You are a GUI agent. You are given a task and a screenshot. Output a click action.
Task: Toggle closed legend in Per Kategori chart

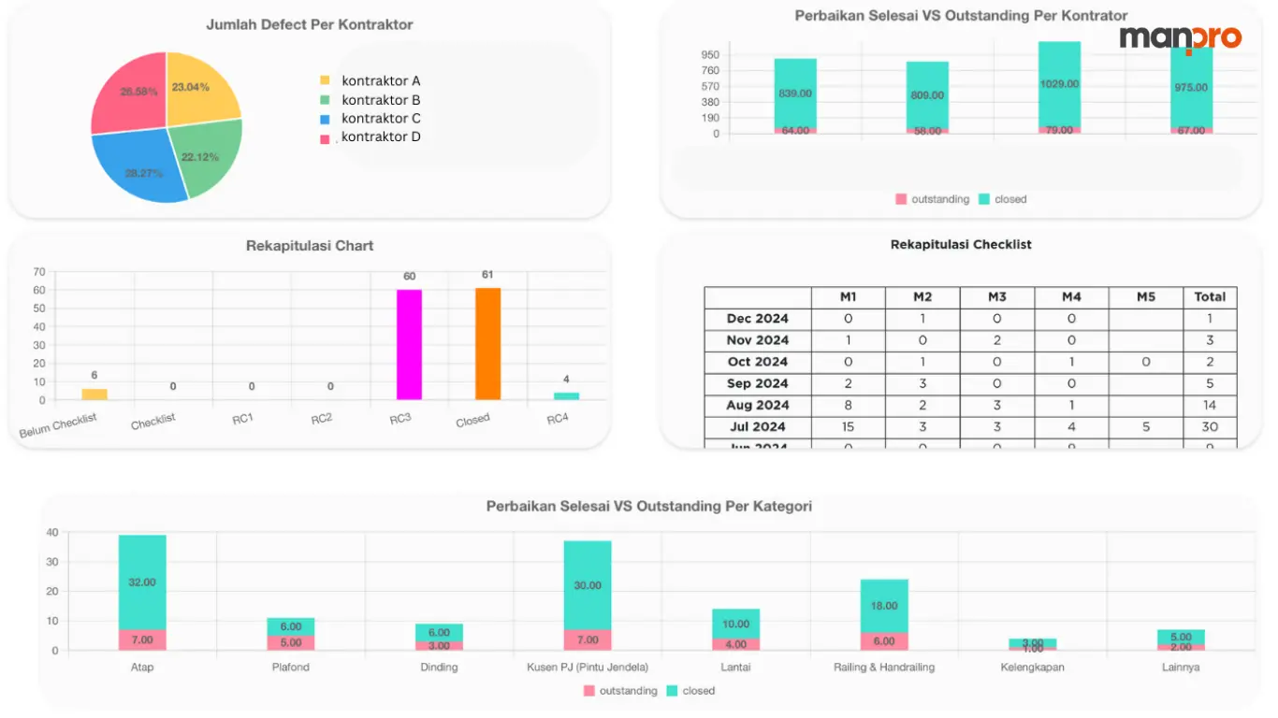[690, 691]
